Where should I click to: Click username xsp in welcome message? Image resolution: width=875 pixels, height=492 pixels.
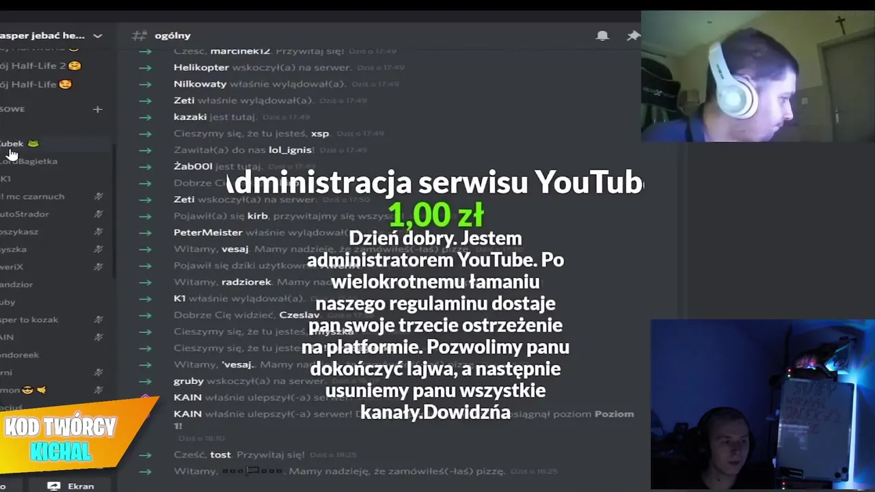[320, 133]
